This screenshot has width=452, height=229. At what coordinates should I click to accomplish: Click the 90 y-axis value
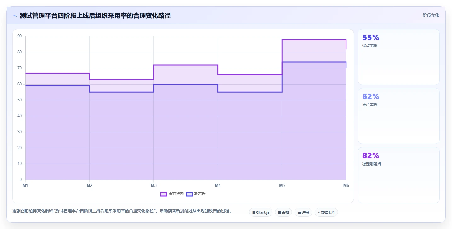pos(20,36)
